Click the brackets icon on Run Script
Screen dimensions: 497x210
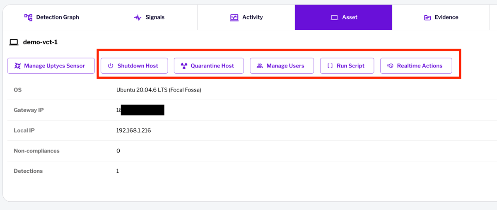point(330,66)
